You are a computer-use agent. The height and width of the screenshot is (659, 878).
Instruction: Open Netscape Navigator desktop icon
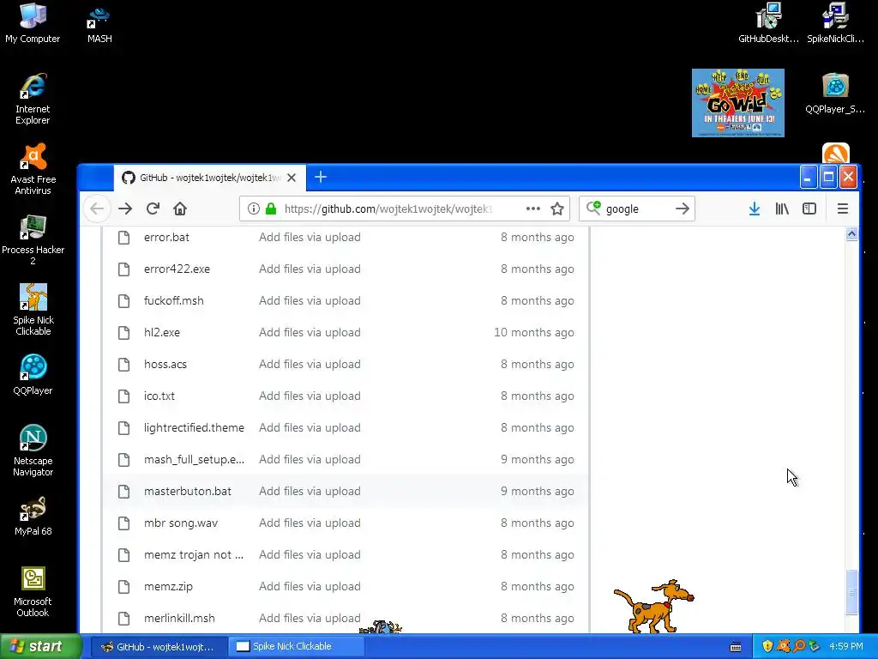tap(33, 450)
